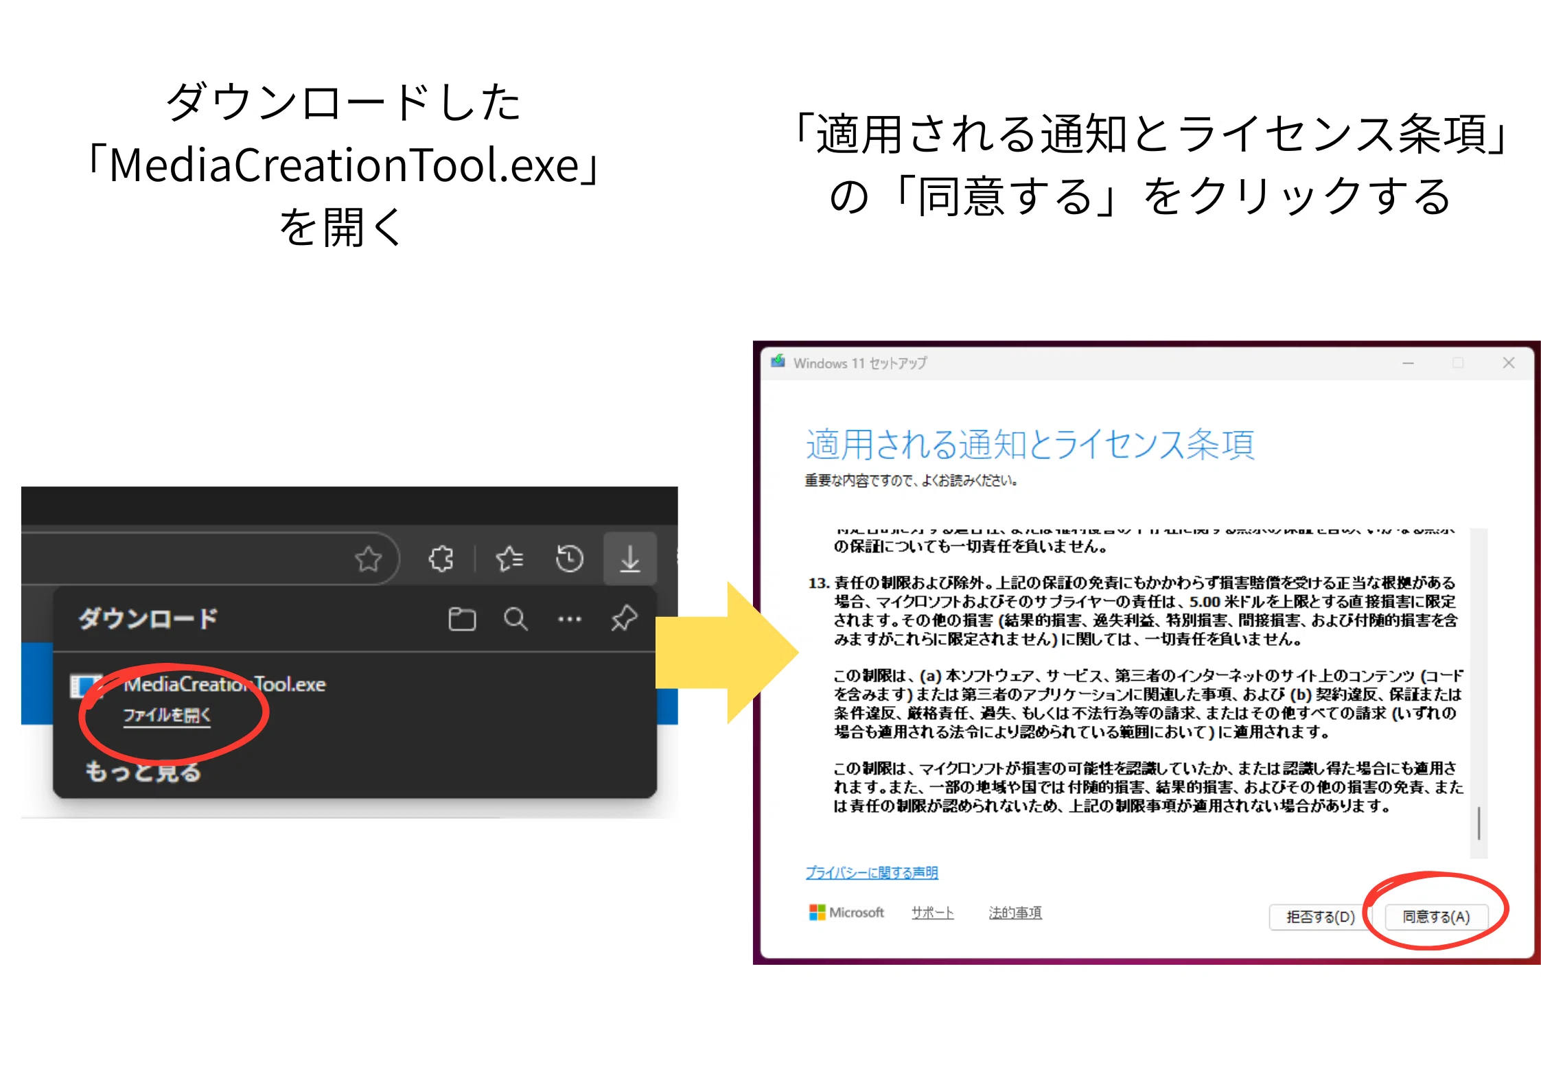Open the browser history clock icon

(570, 559)
